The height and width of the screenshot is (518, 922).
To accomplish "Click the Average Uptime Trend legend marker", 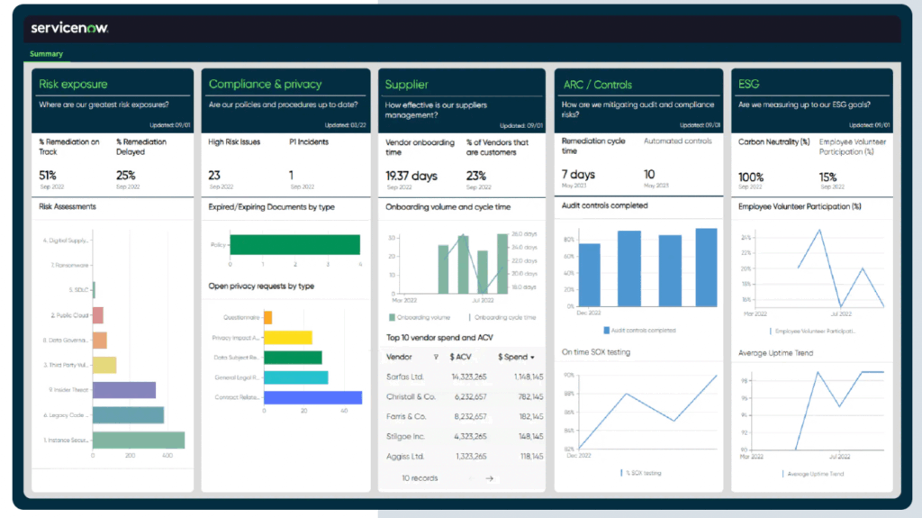I will tap(782, 473).
